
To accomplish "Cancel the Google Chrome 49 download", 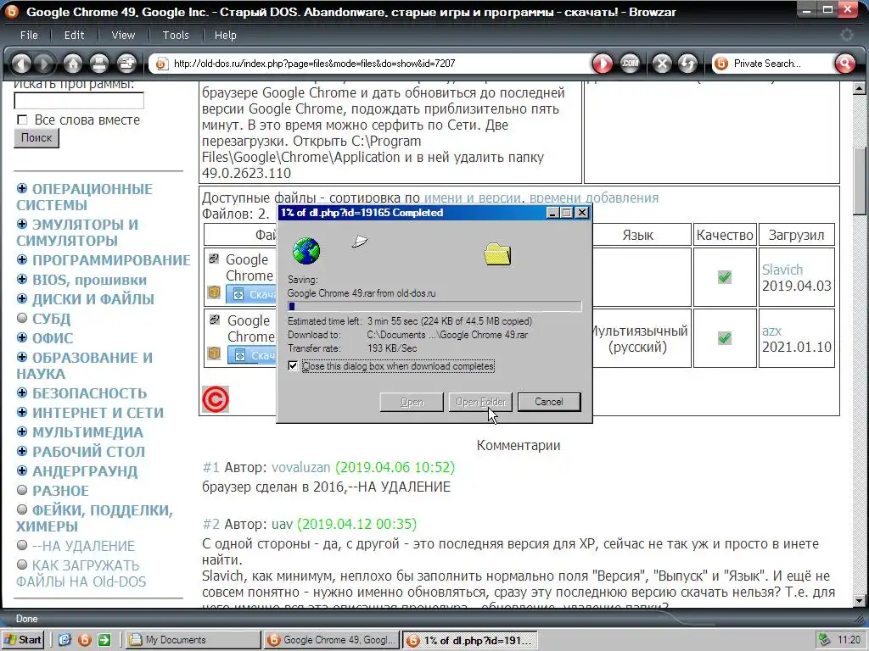I will point(549,402).
